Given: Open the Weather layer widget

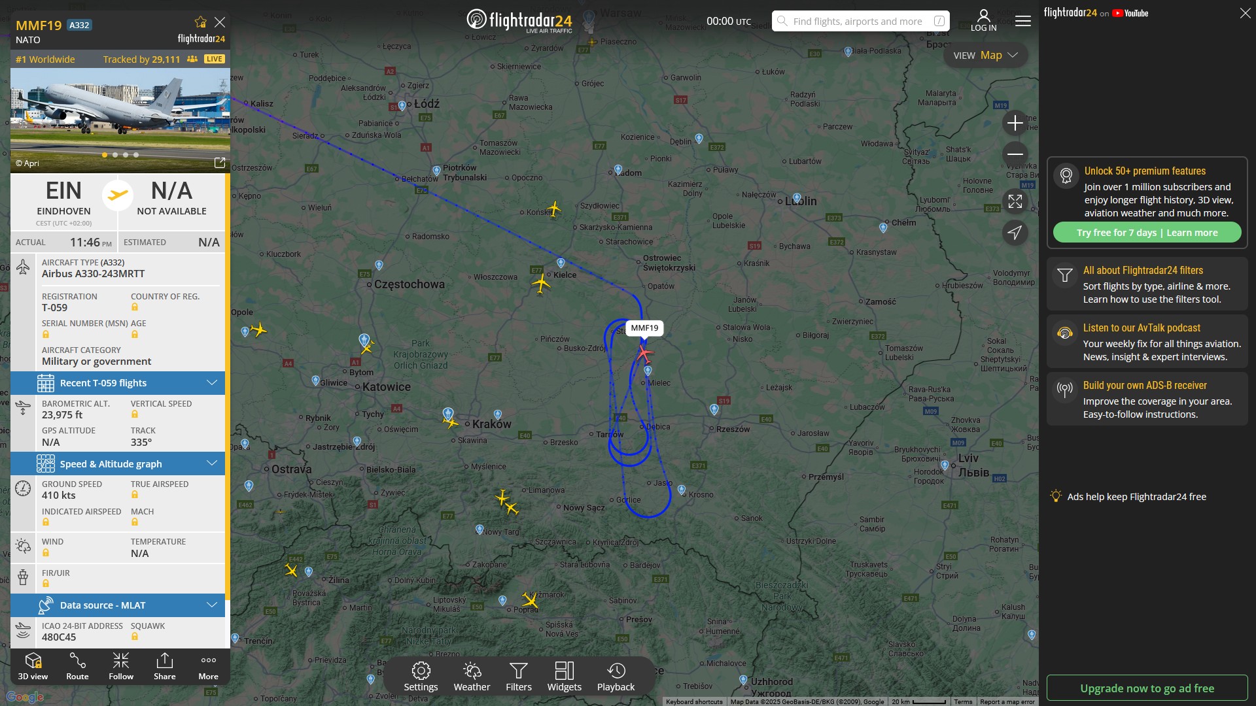Looking at the screenshot, I should [472, 677].
